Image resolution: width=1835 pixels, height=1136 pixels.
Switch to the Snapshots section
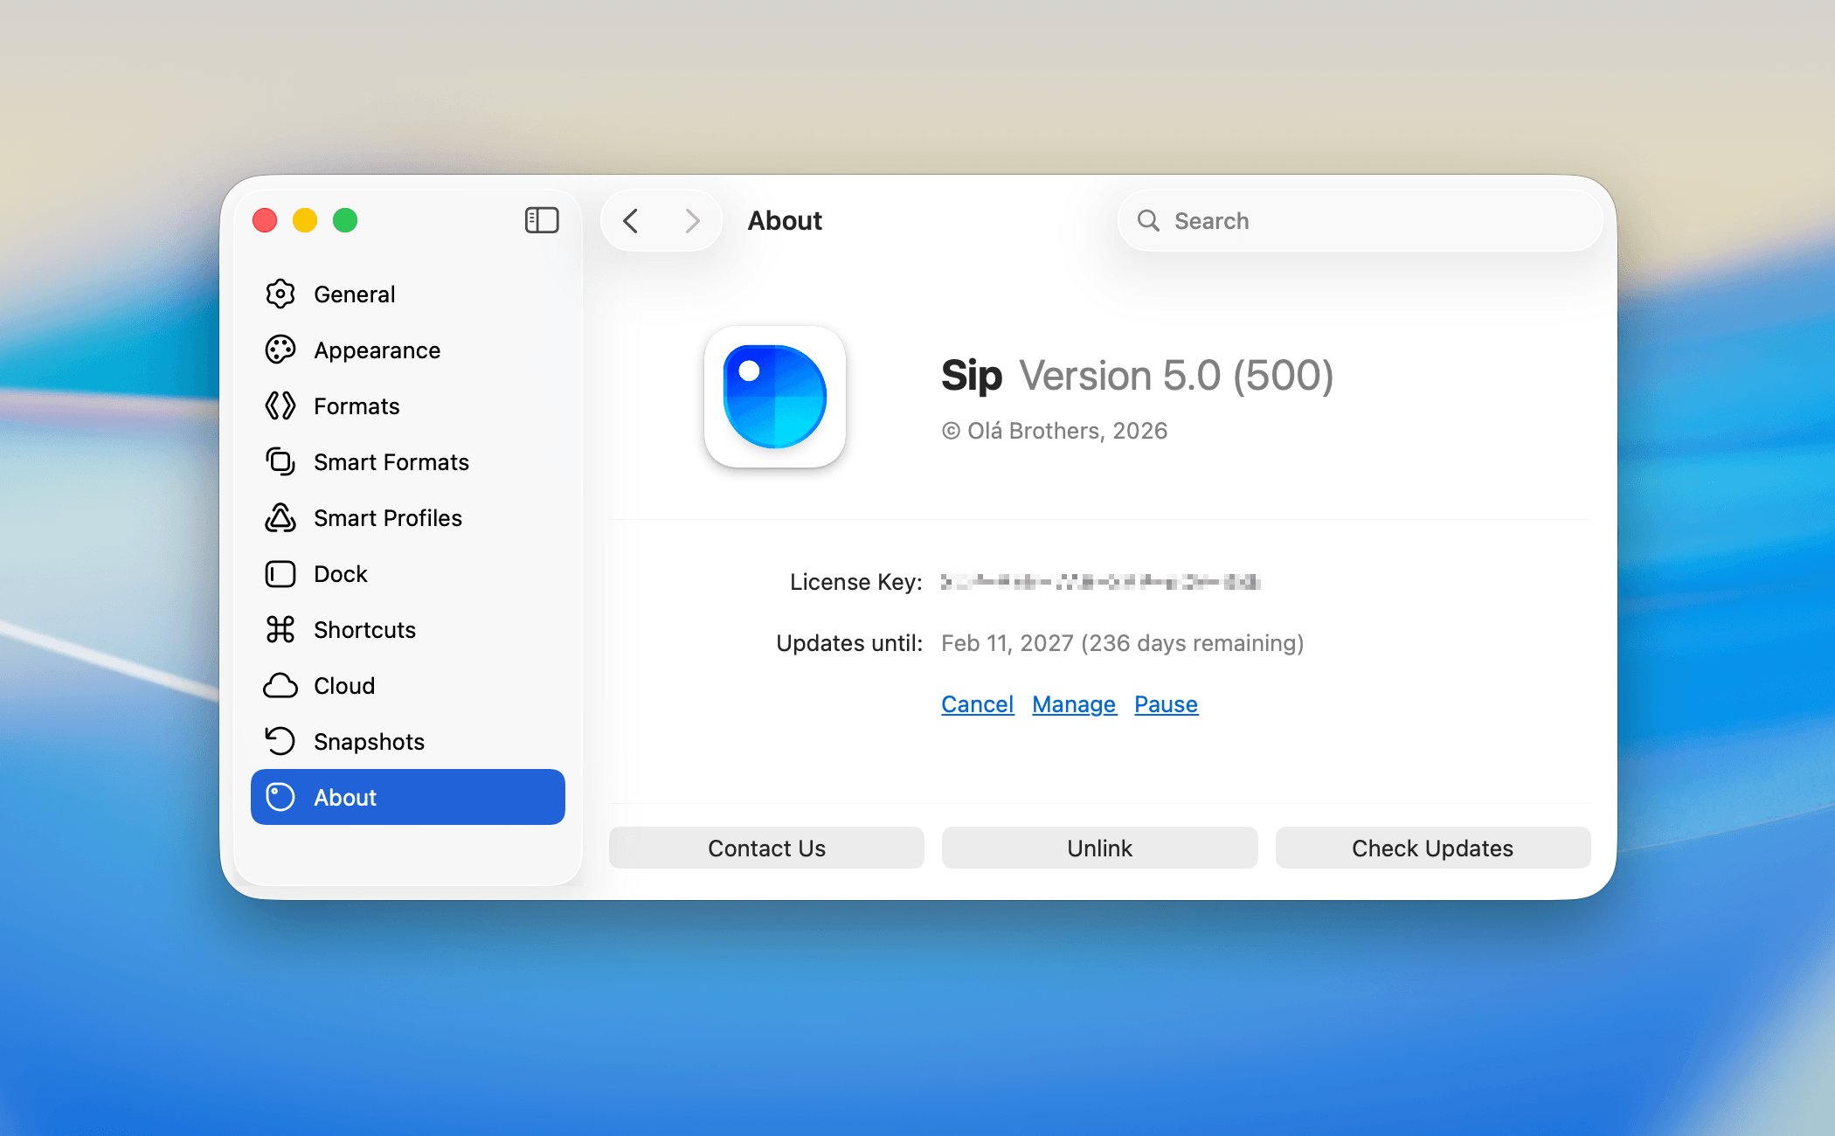point(408,742)
